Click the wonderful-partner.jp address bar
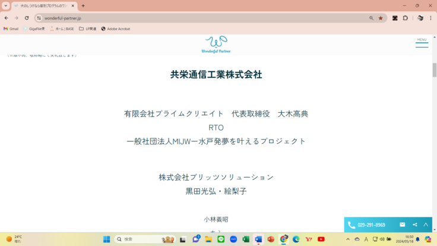This screenshot has width=437, height=246. [x=178, y=18]
